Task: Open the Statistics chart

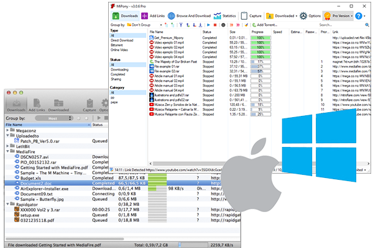Action: coord(217,16)
